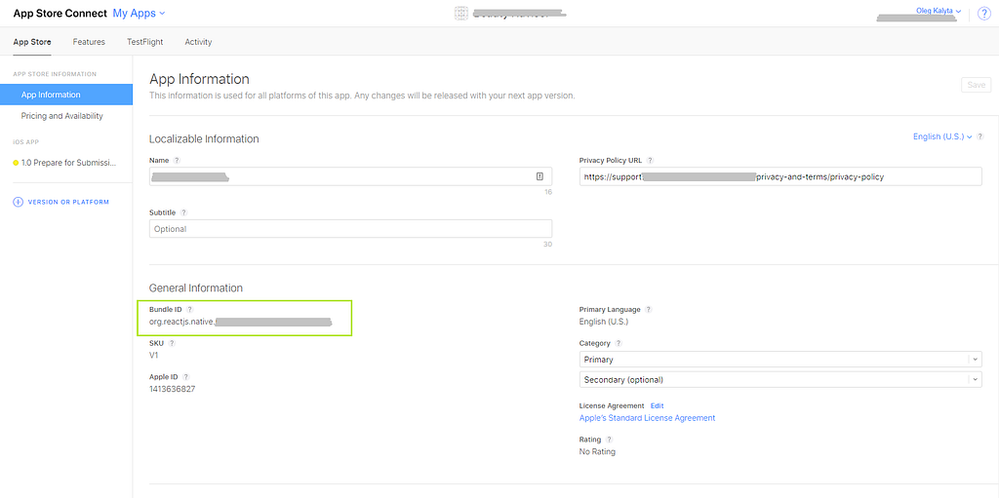Click the help icon next to Bundle ID
999x498 pixels.
pyautogui.click(x=190, y=309)
